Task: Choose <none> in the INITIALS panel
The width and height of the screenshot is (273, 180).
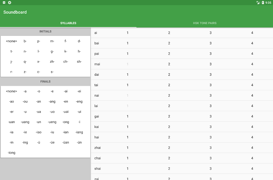Action: pos(11,41)
